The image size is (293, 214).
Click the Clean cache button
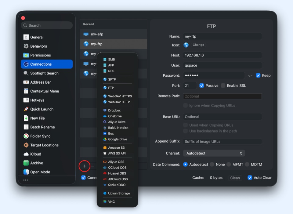pos(235,178)
